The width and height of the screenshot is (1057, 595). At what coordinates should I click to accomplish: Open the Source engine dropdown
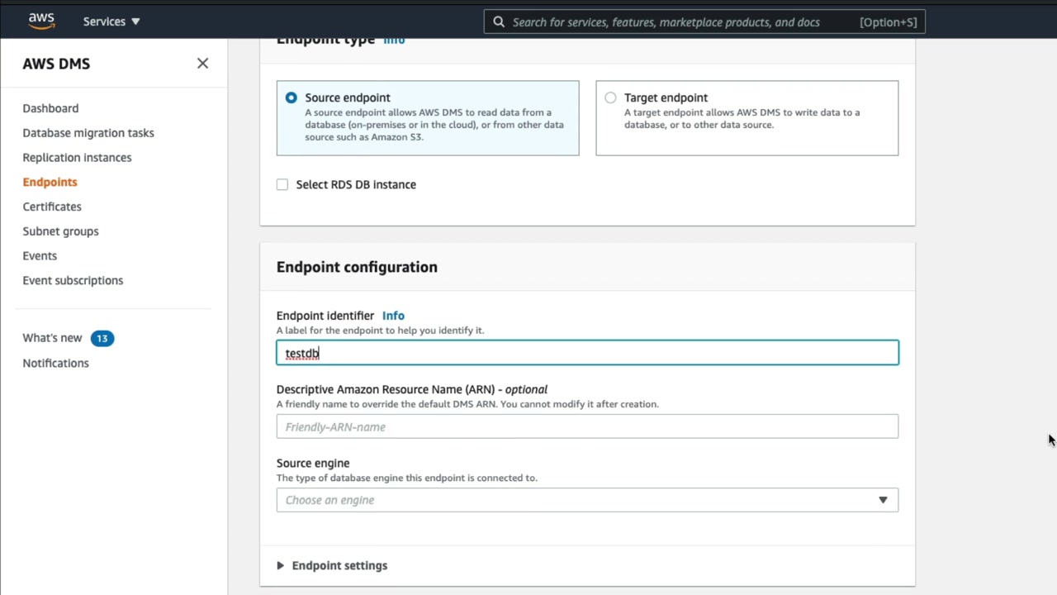pyautogui.click(x=587, y=500)
